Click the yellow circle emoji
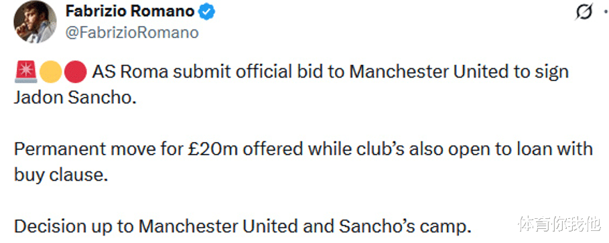 [50, 72]
